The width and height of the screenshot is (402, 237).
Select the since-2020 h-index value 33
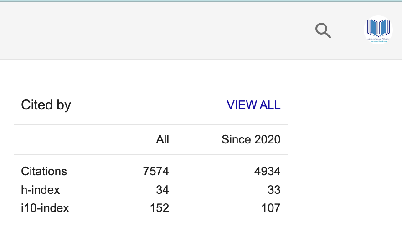(274, 190)
